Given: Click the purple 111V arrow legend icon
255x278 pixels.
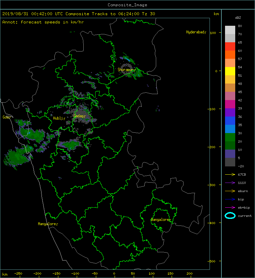Looking at the screenshot, I should point(230,183).
